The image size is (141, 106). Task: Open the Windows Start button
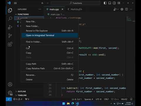64,104
